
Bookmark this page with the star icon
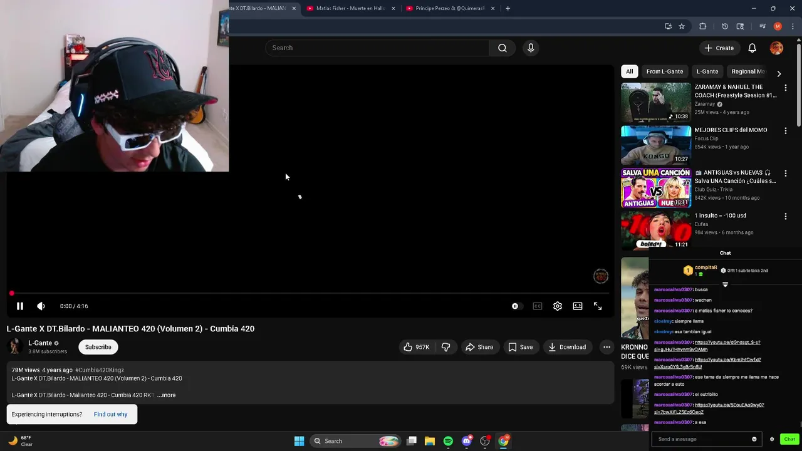point(682,26)
